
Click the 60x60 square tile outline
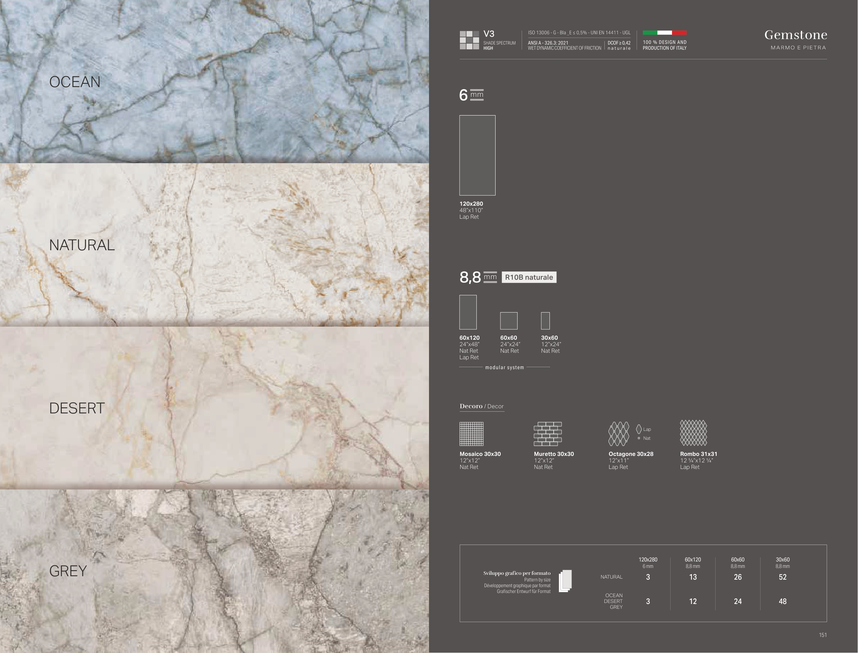(x=509, y=321)
